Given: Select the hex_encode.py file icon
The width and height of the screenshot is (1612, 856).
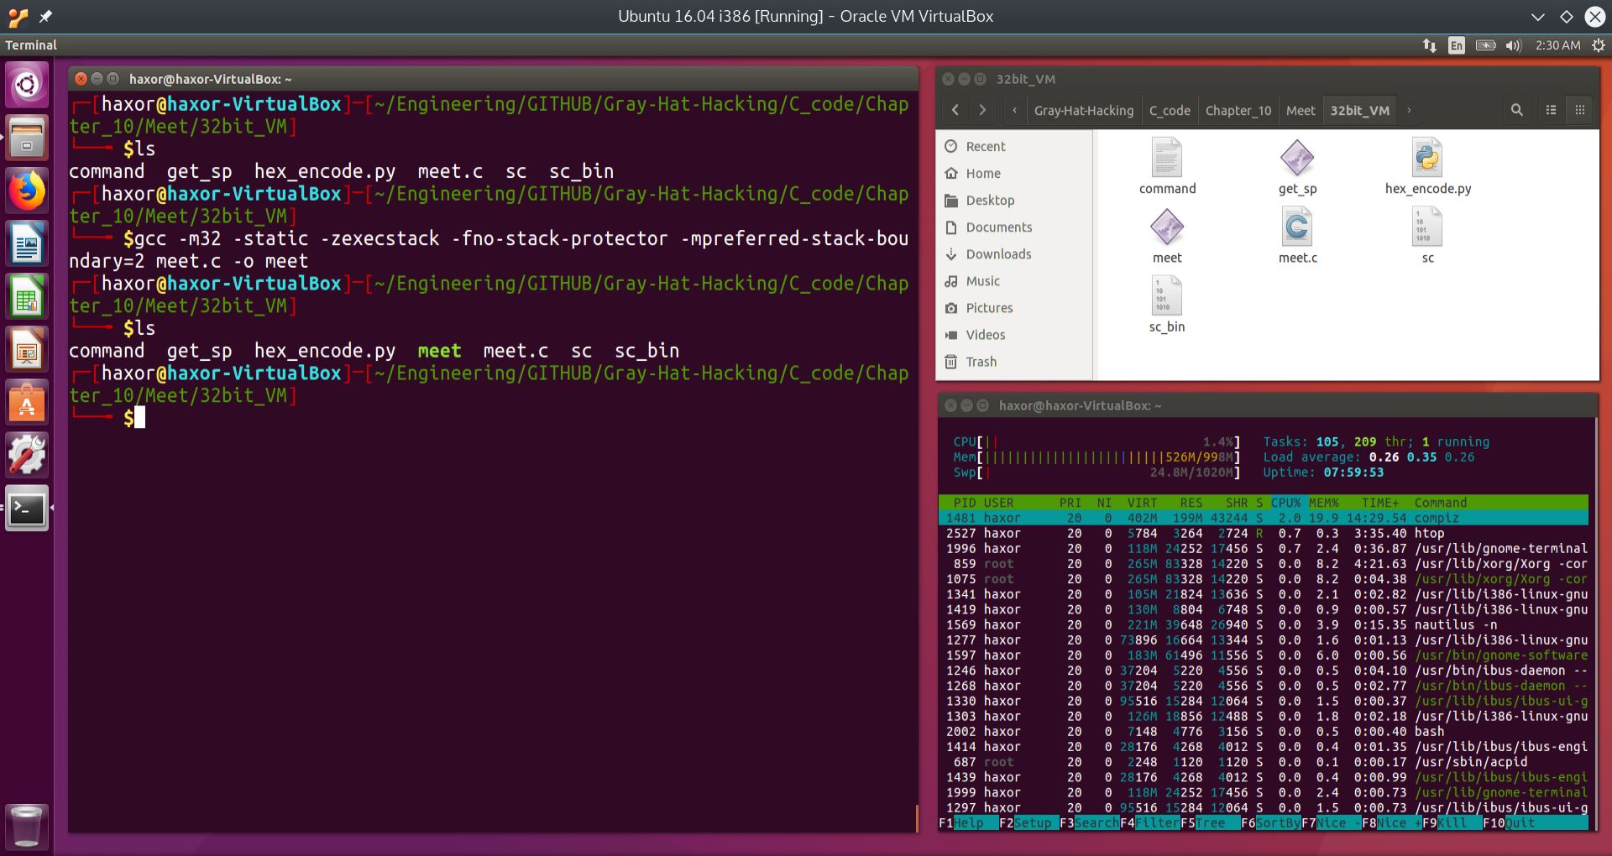Looking at the screenshot, I should click(x=1427, y=158).
